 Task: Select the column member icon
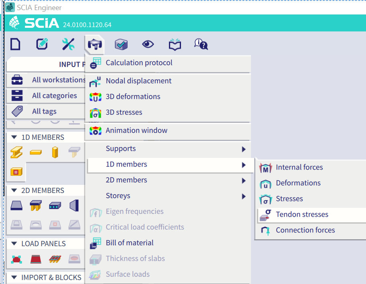pos(55,152)
